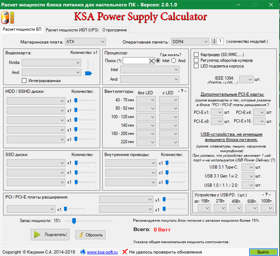The width and height of the screenshot is (280, 256).
Task: Click the globe icon beside www.ksa-soft.ru
Action: click(x=83, y=252)
